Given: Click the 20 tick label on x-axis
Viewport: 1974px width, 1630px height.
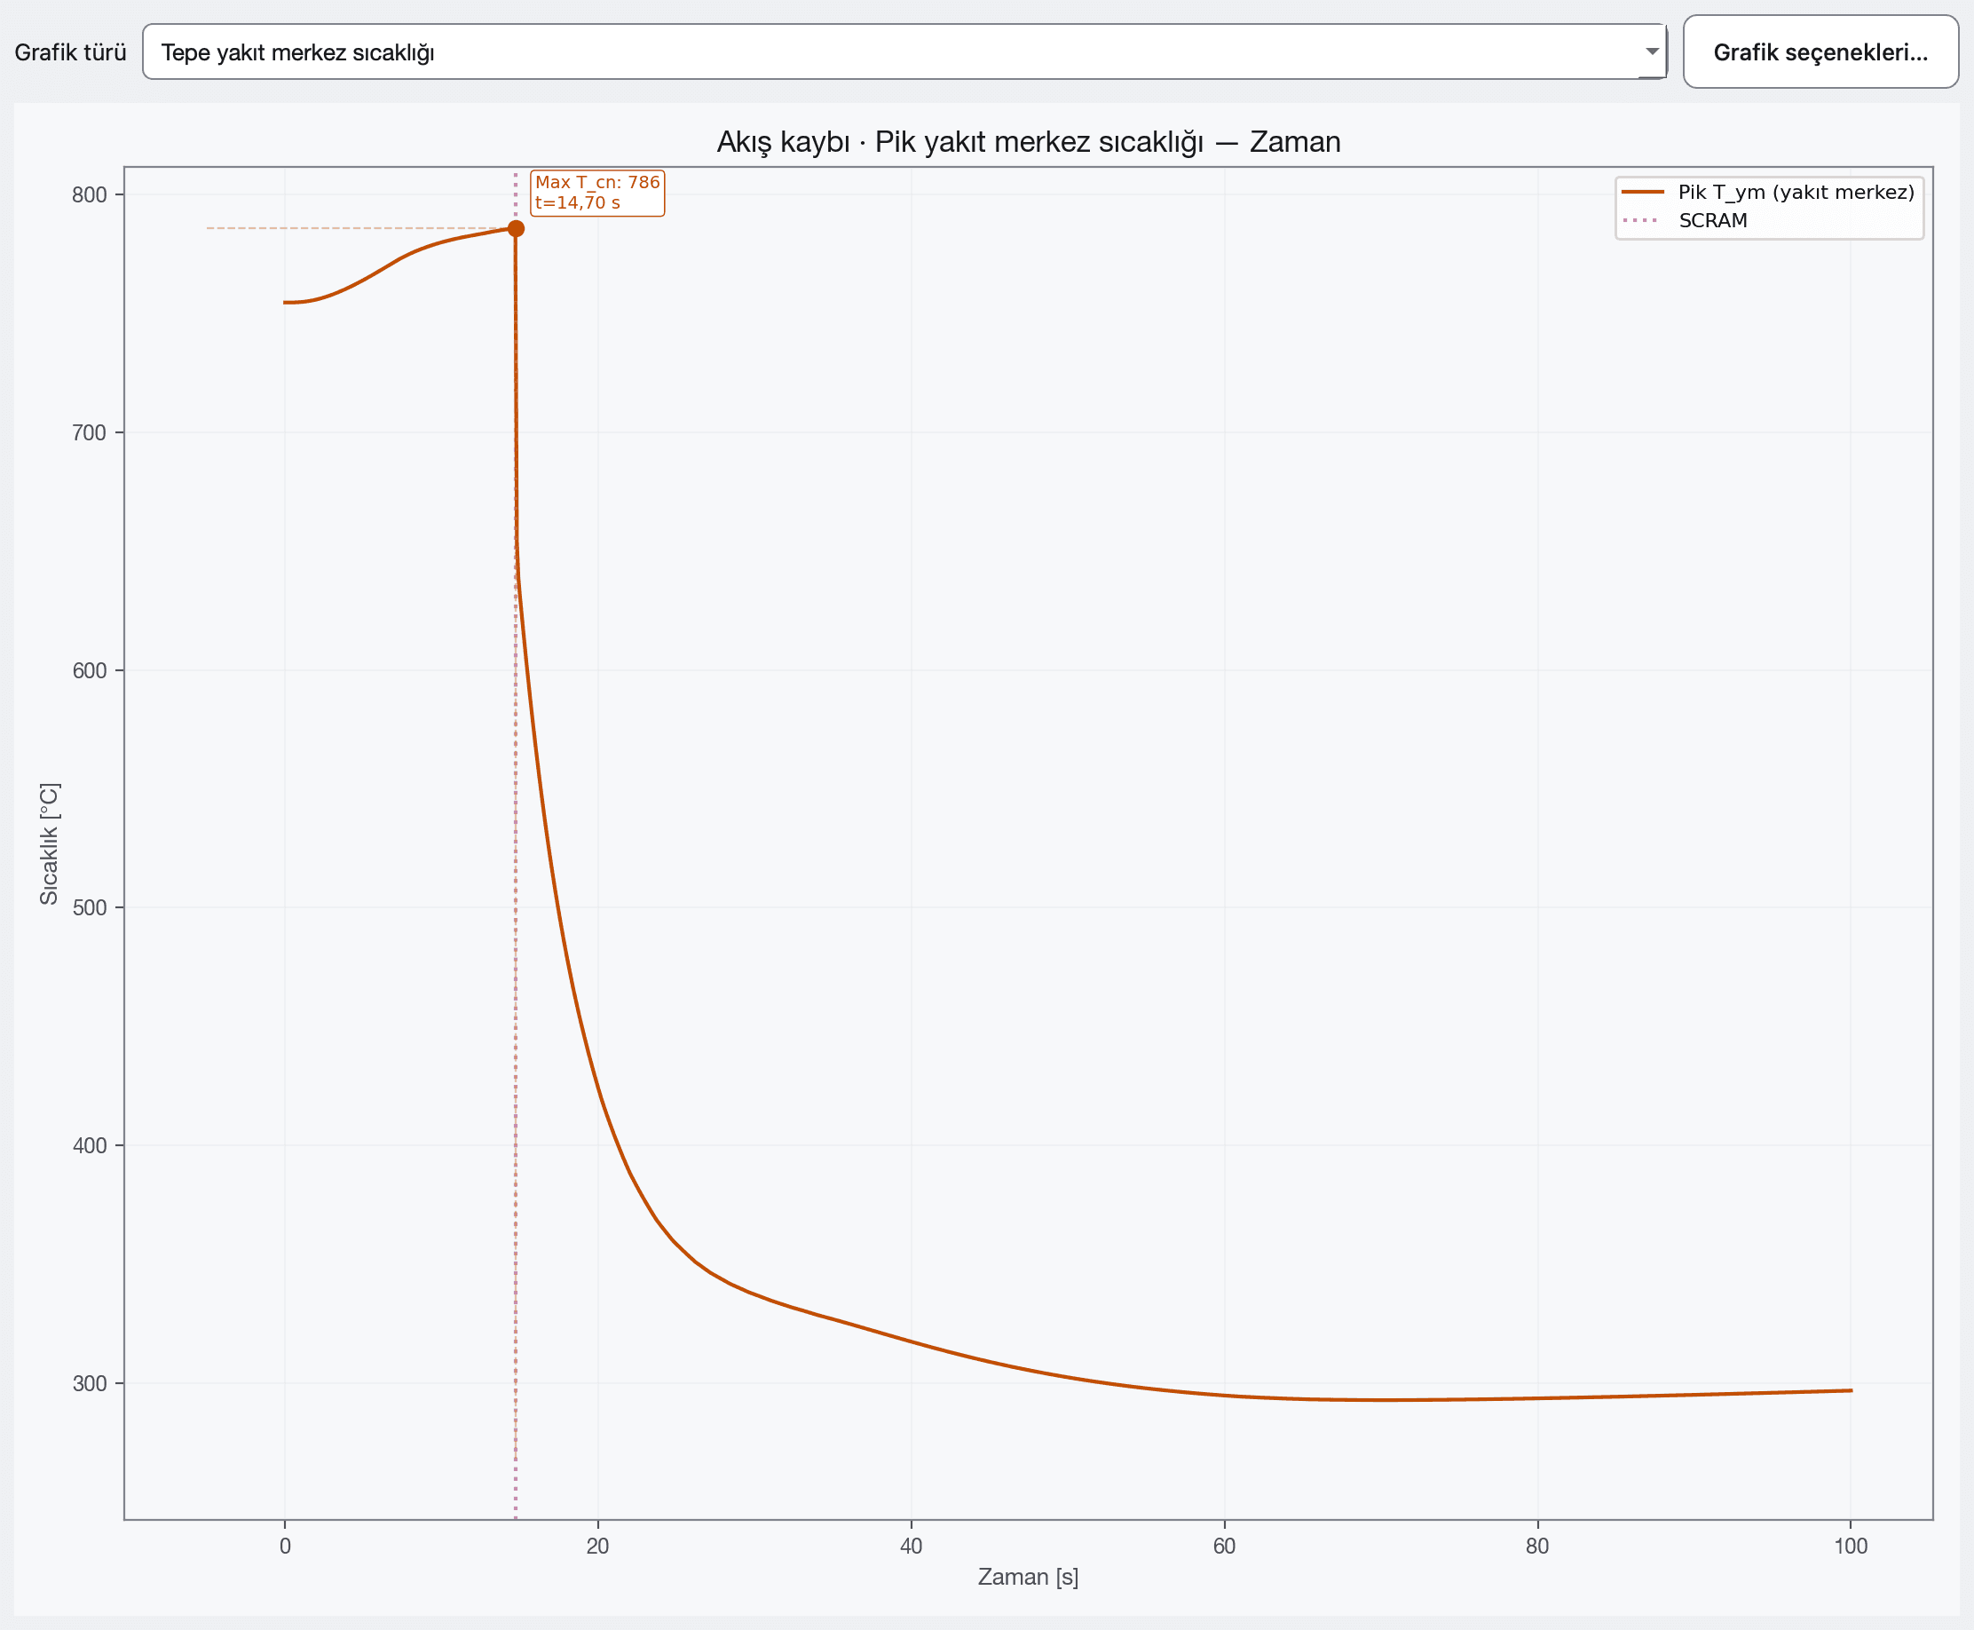Looking at the screenshot, I should click(598, 1546).
